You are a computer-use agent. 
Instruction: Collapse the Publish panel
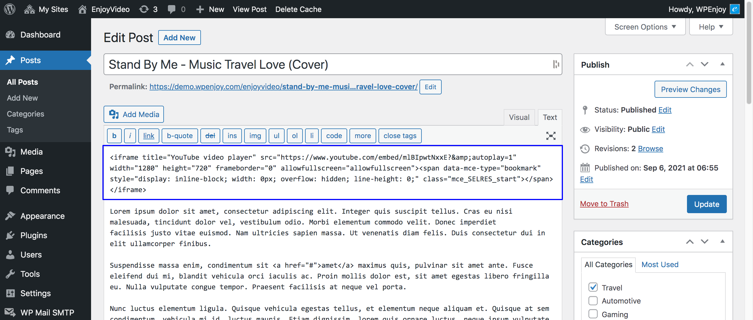[x=722, y=64]
